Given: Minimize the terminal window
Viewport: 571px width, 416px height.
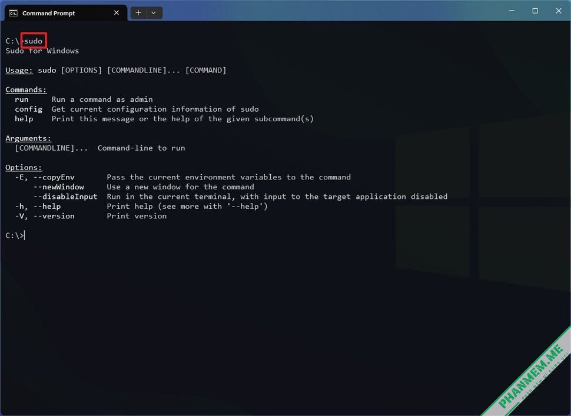Looking at the screenshot, I should 512,11.
